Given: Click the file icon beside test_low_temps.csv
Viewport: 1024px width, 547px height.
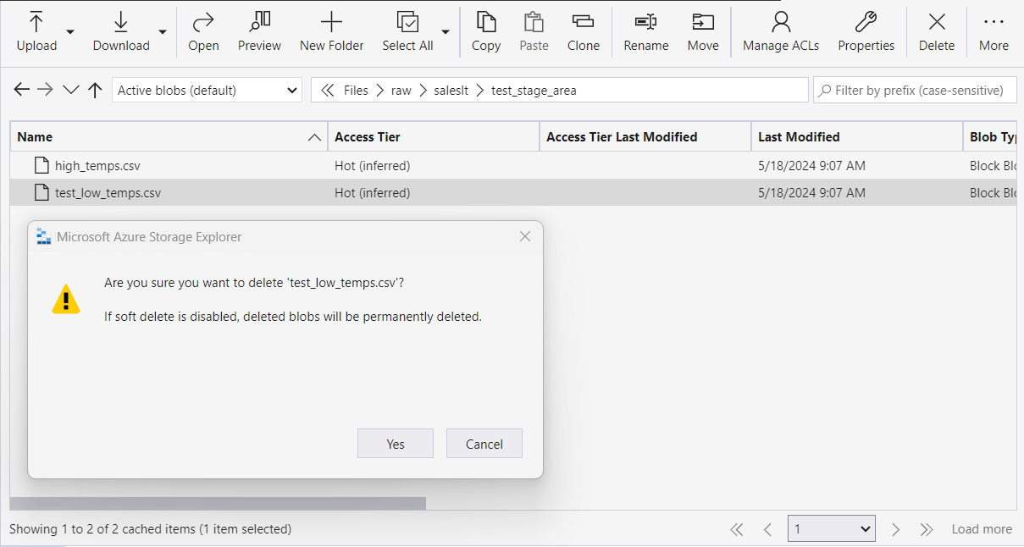Looking at the screenshot, I should [42, 192].
